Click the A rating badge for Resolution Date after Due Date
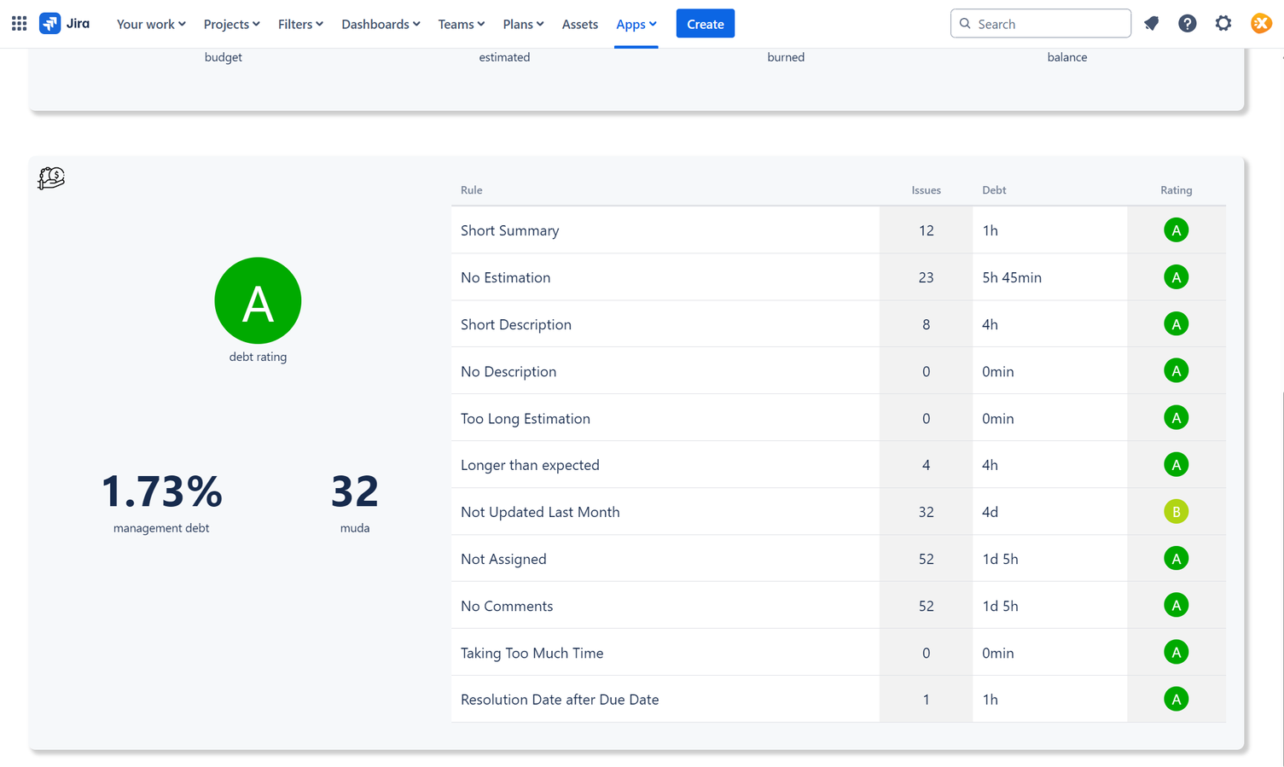1284x767 pixels. point(1176,700)
